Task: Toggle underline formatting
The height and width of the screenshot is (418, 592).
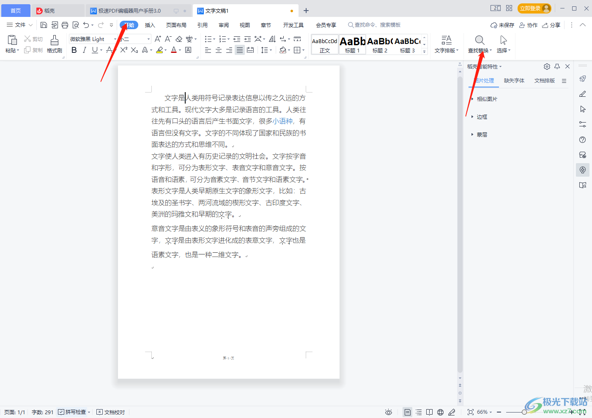Action: pyautogui.click(x=95, y=50)
